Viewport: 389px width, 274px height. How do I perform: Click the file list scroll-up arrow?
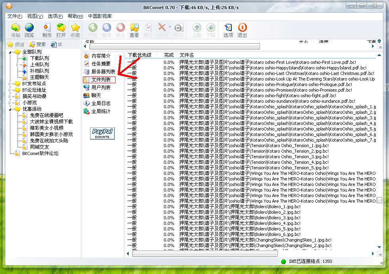coord(379,55)
